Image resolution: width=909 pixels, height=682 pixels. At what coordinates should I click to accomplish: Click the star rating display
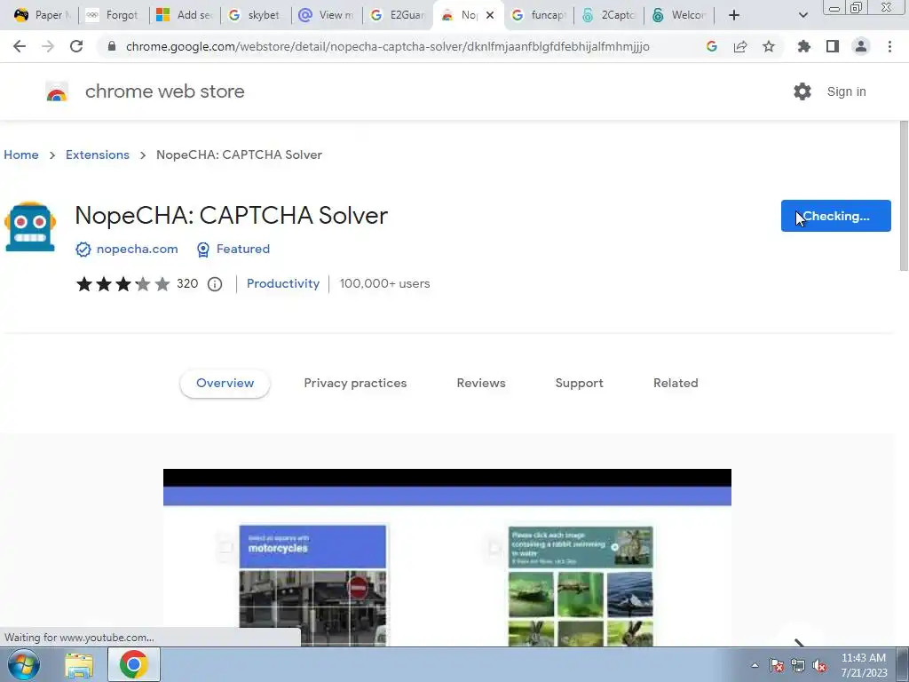(x=123, y=284)
